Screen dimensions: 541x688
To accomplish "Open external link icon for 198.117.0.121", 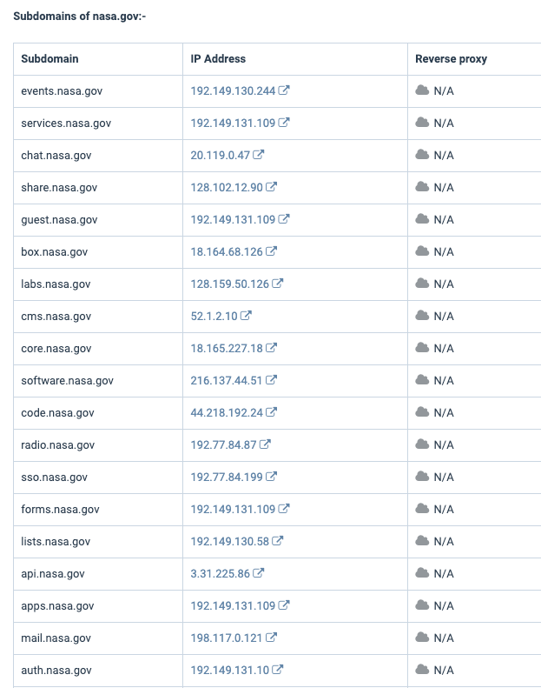I will (272, 638).
